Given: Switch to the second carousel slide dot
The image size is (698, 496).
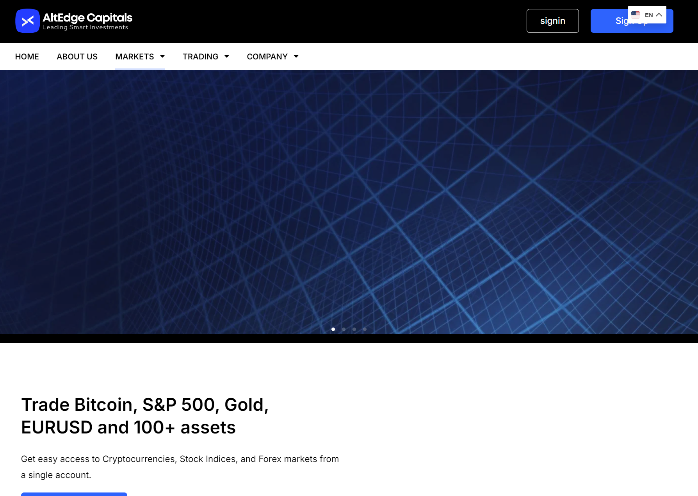Looking at the screenshot, I should click(344, 329).
